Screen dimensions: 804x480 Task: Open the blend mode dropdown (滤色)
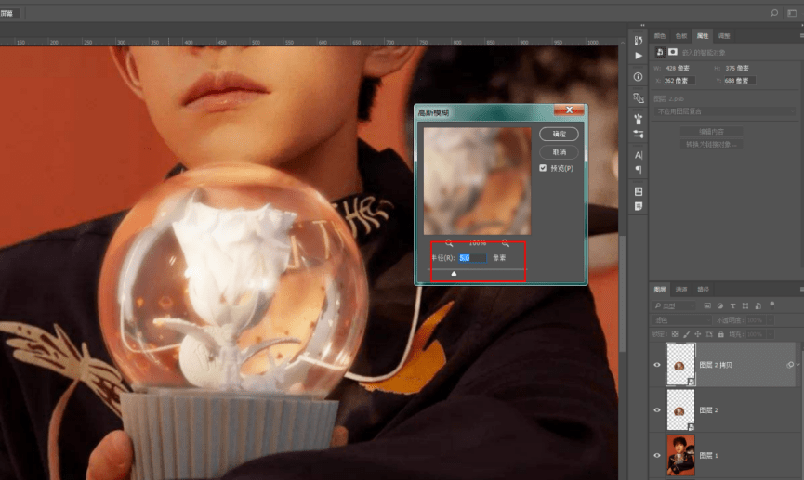(x=682, y=320)
